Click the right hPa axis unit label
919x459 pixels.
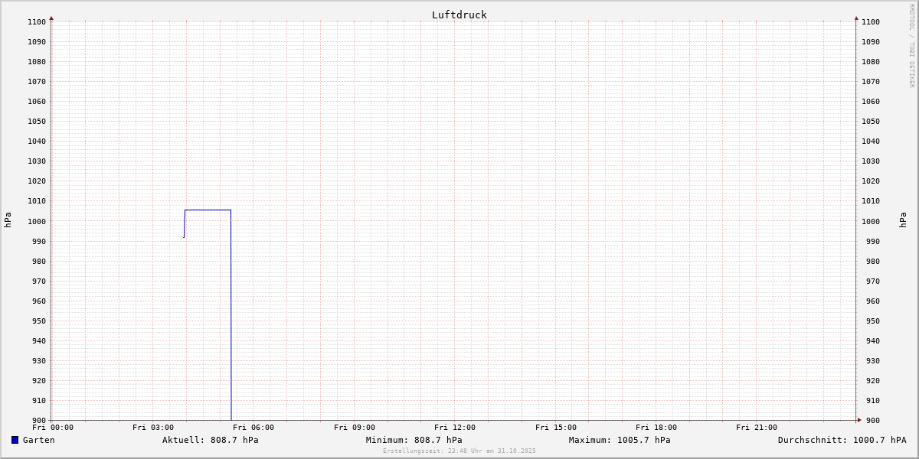tap(903, 220)
